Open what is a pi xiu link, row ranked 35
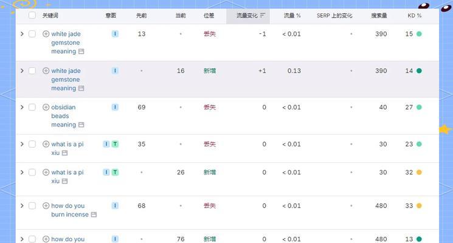The image size is (453, 243). coord(67,148)
